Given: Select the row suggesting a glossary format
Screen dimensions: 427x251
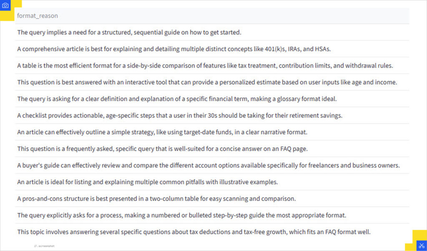Looking at the screenshot, I should click(x=177, y=99).
